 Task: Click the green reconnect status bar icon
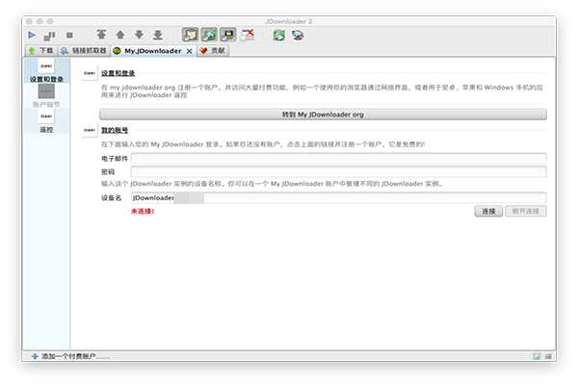point(538,356)
